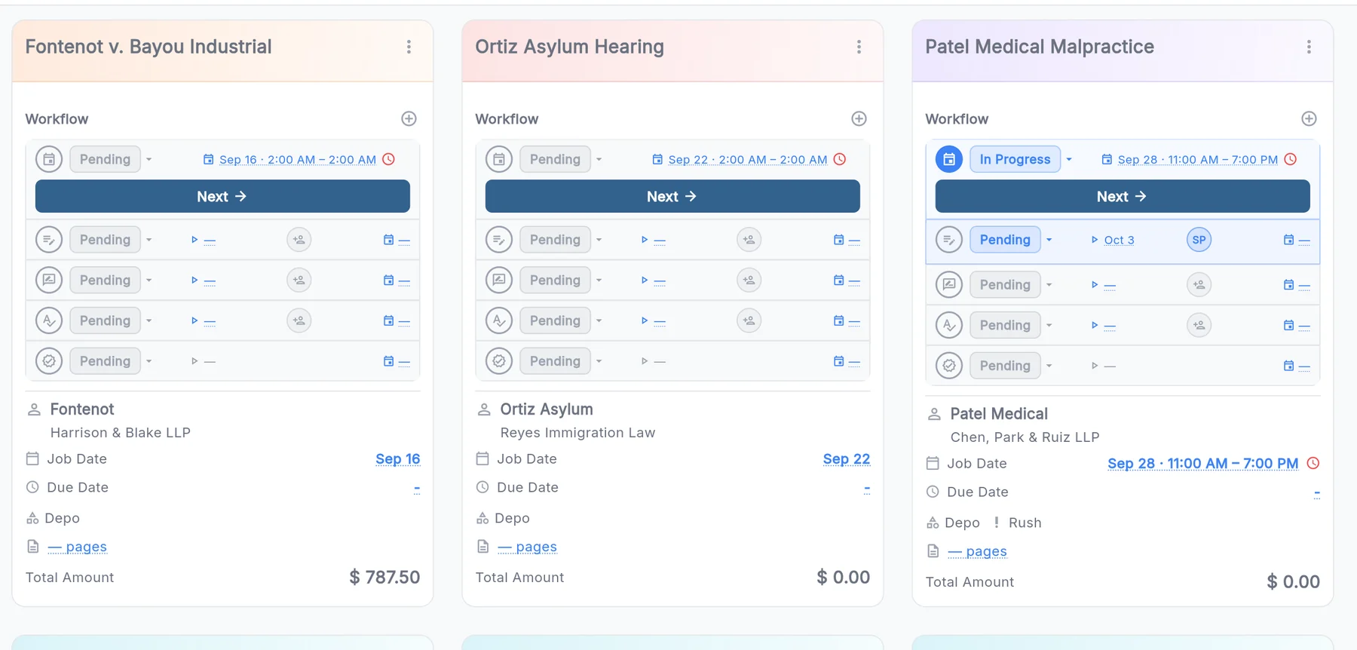Click the red clock icon in Patel's Job Date row
This screenshot has width=1357, height=650.
pyautogui.click(x=1313, y=463)
